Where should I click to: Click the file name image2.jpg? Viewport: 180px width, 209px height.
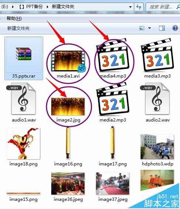(x=68, y=120)
